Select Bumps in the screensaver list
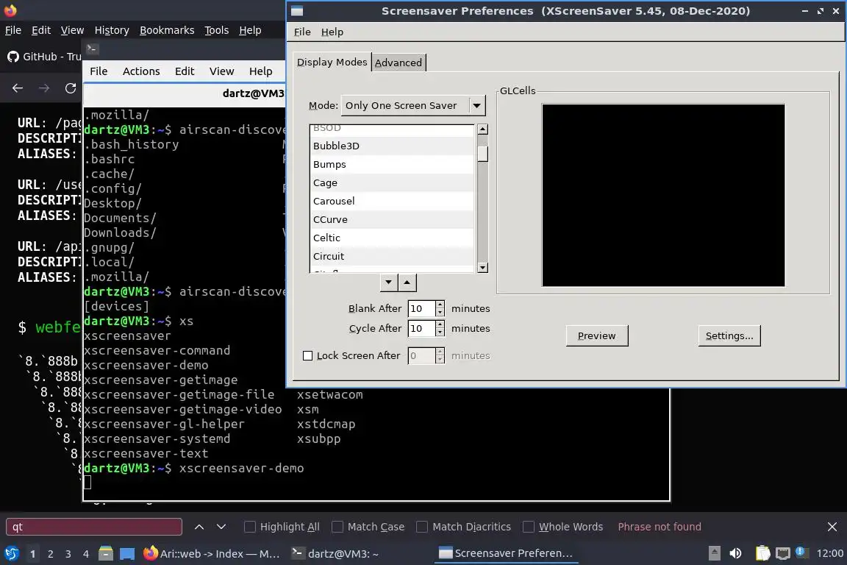Image resolution: width=847 pixels, height=565 pixels. [x=392, y=164]
